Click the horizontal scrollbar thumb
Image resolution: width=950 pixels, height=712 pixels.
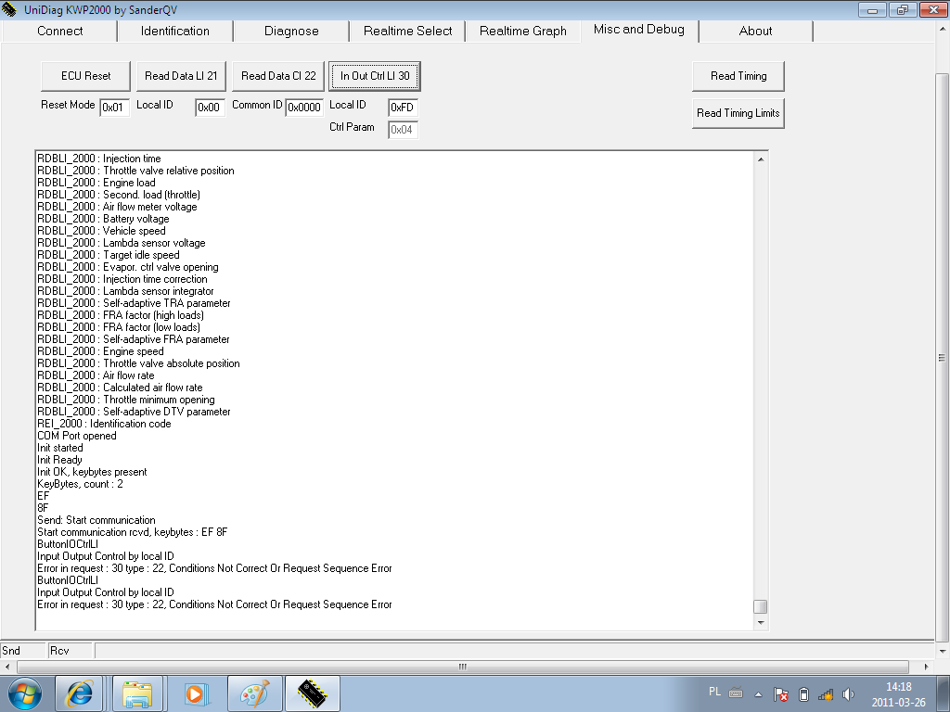point(463,667)
